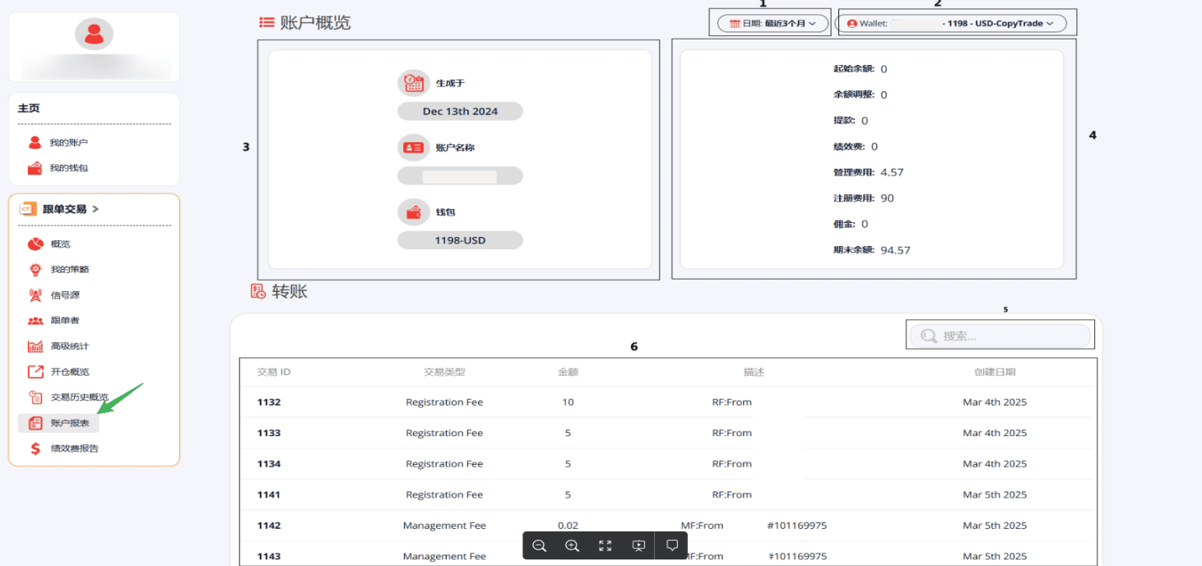The height and width of the screenshot is (566, 1202).
Task: Sort by the 交易类型 column header
Action: click(444, 372)
